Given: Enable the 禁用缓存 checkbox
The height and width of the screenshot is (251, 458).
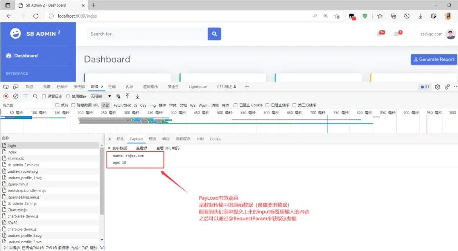Looking at the screenshot, I should tap(68, 96).
